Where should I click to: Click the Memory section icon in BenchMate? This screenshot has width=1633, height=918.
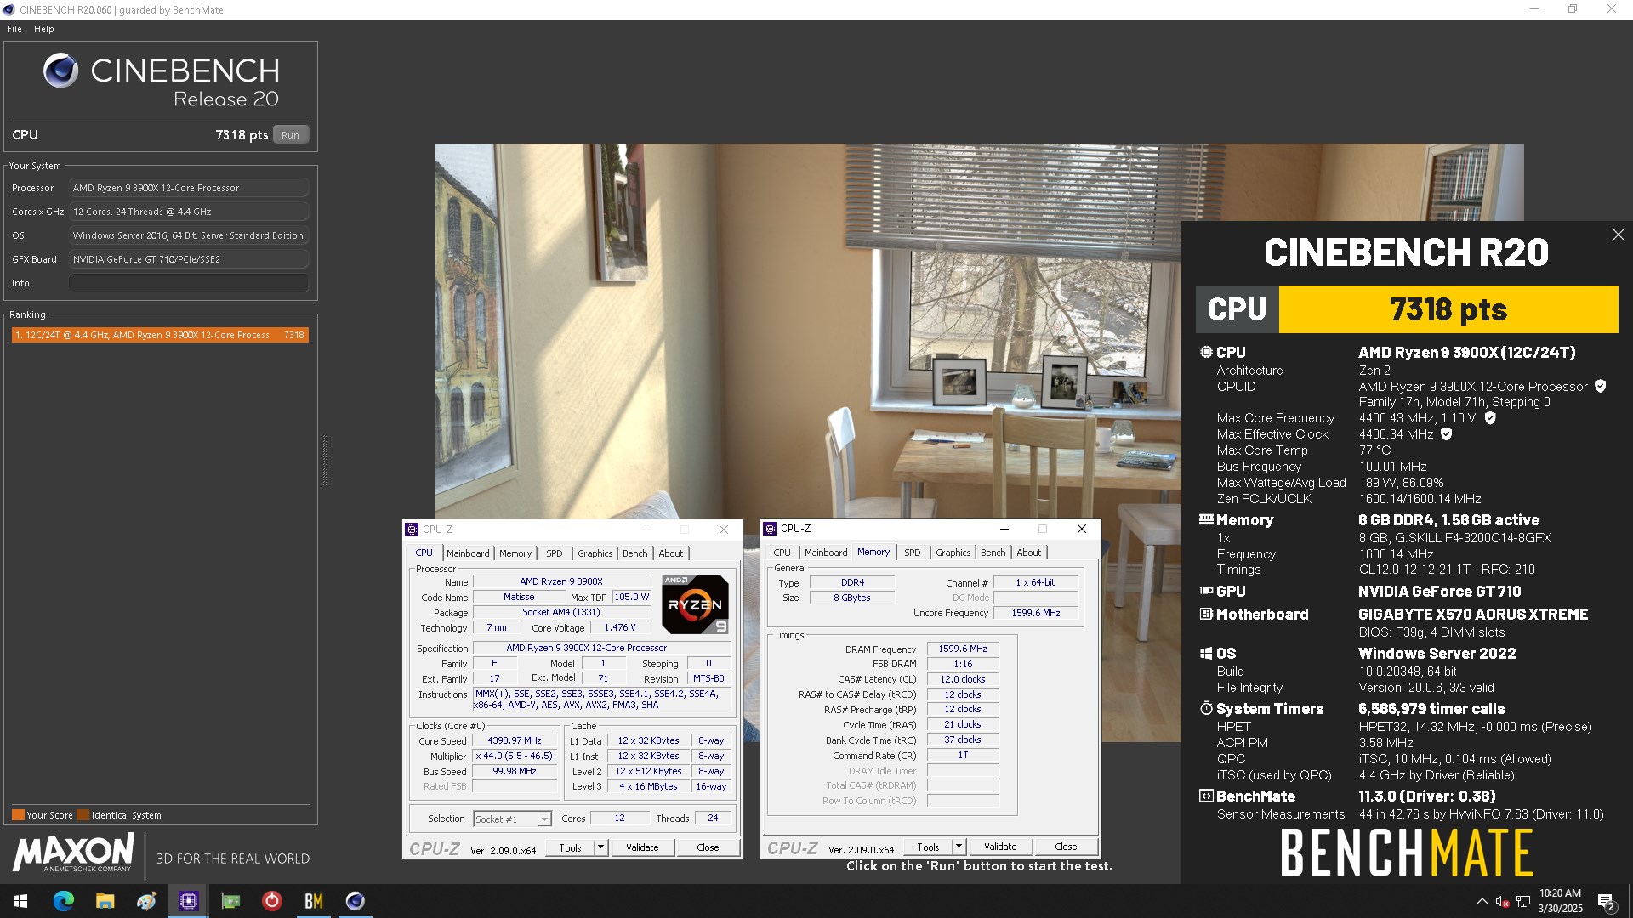pyautogui.click(x=1206, y=519)
